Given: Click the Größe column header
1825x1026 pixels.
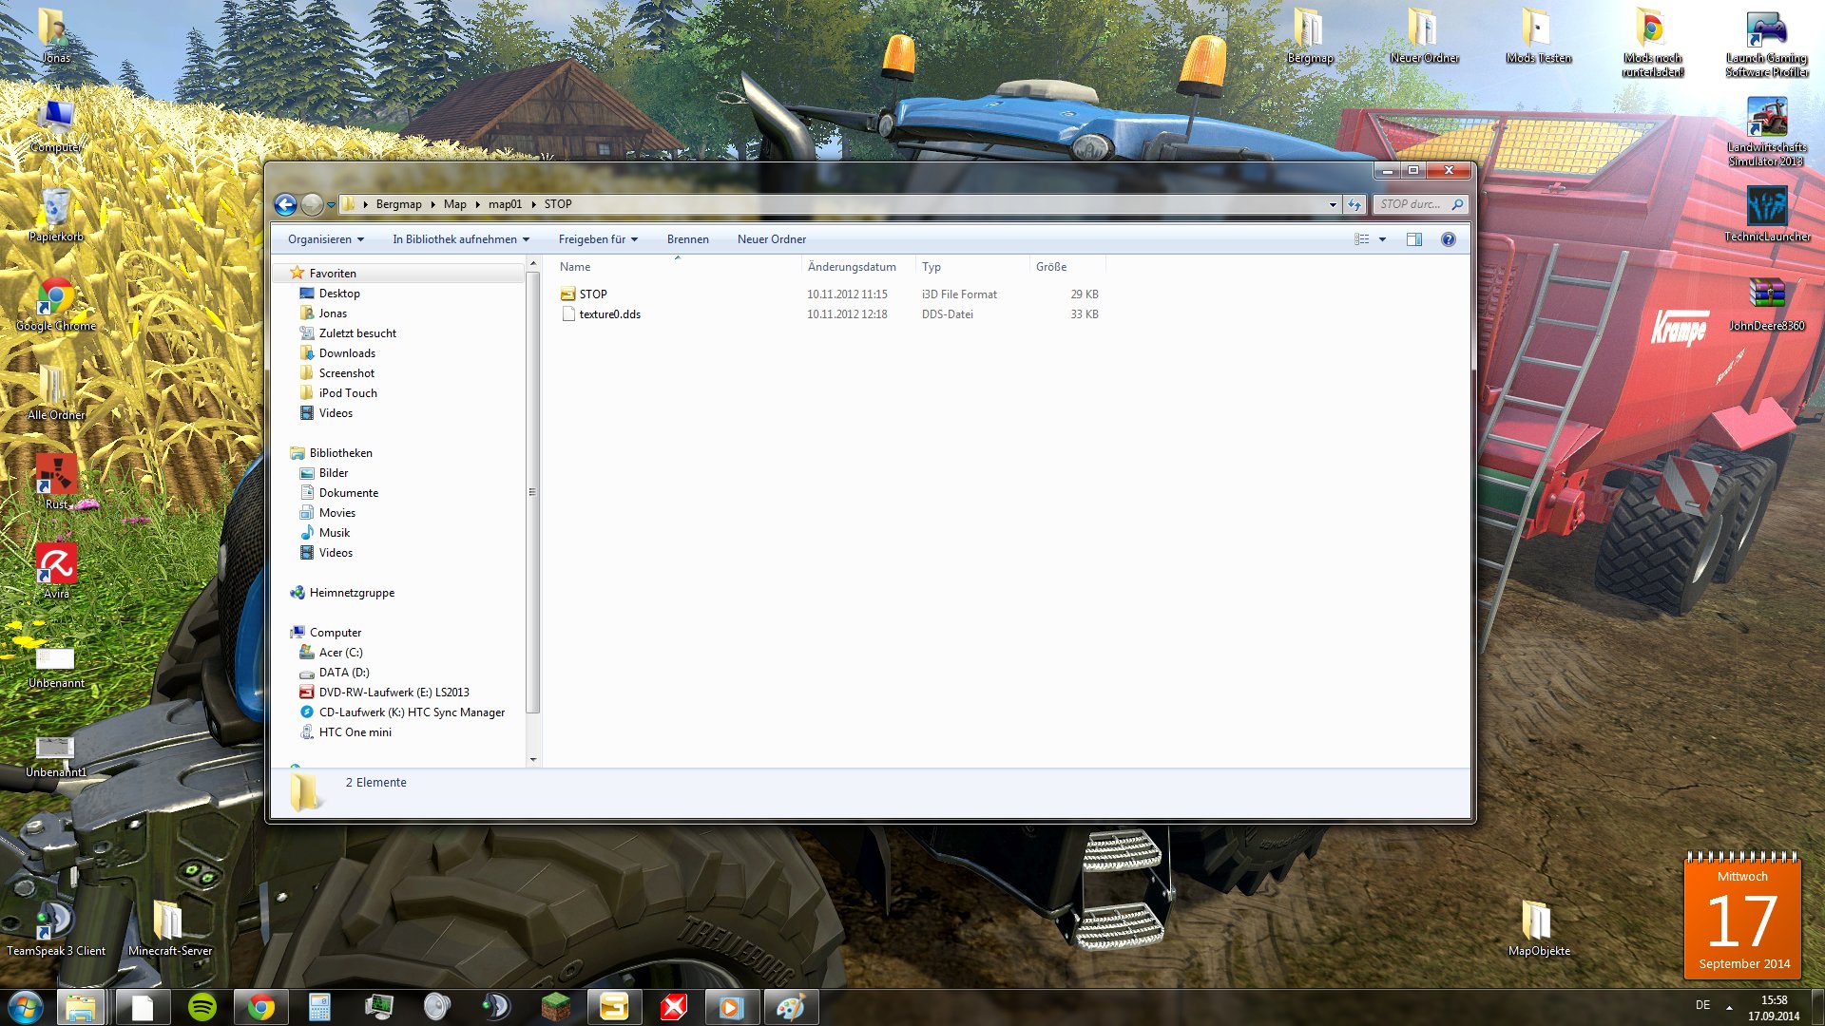Looking at the screenshot, I should click(x=1051, y=267).
